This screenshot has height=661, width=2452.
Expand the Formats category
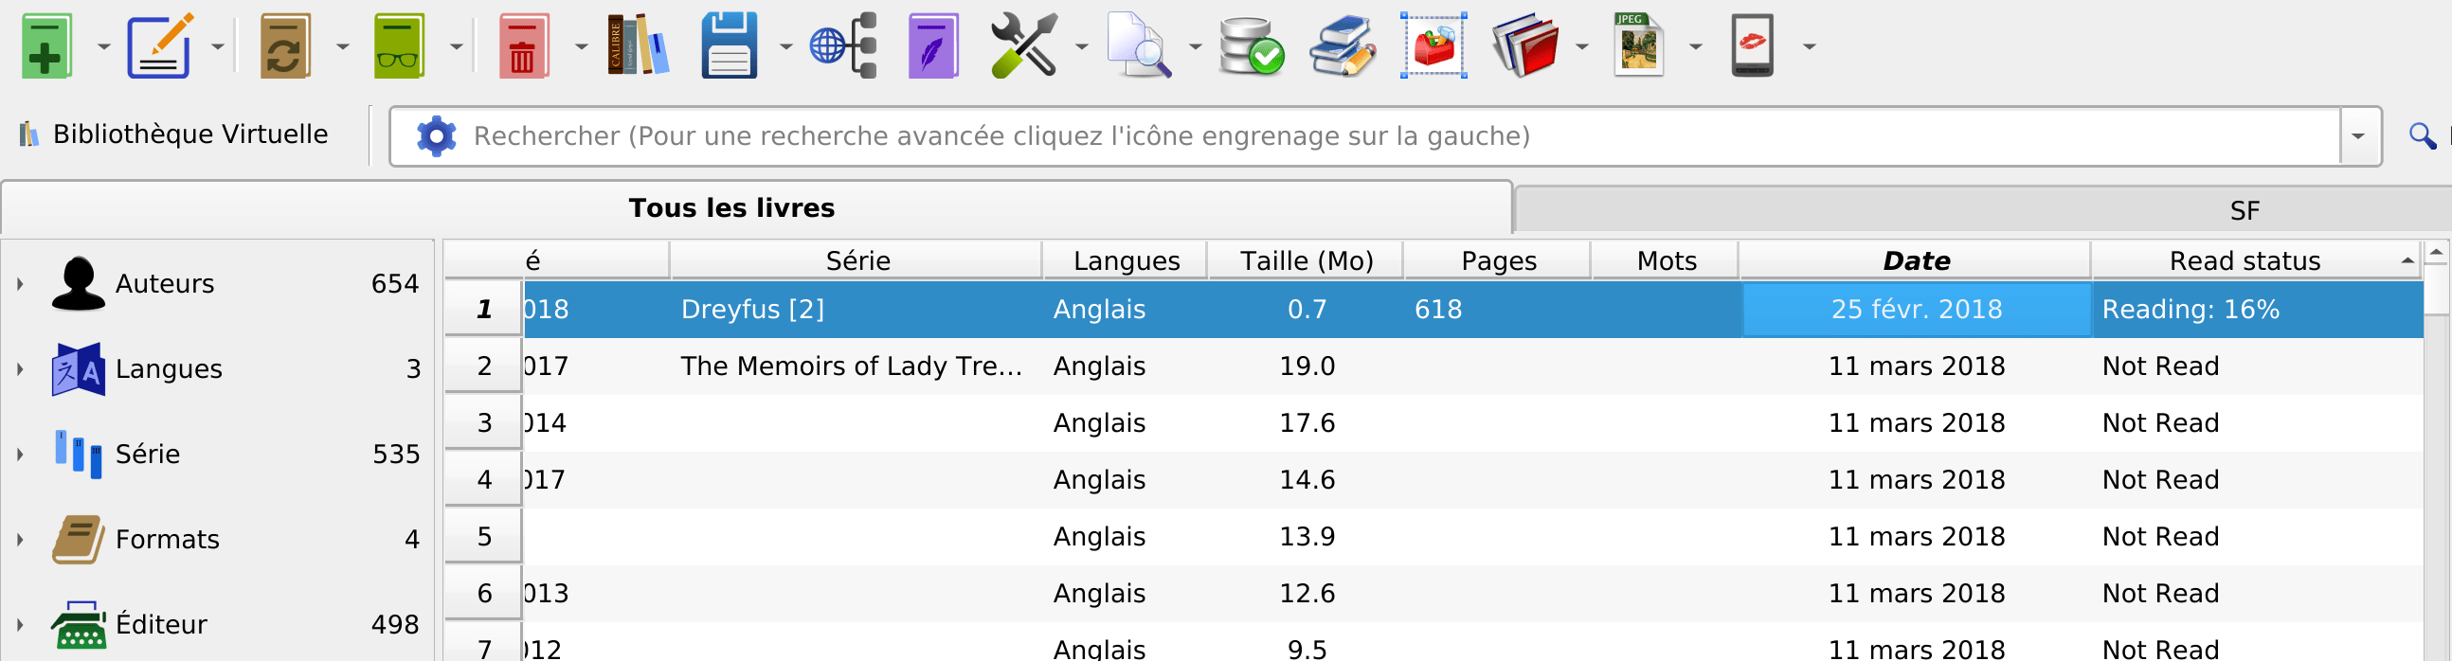click(20, 539)
